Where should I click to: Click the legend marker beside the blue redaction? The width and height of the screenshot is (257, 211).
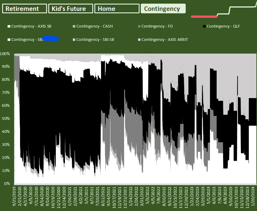coord(9,40)
